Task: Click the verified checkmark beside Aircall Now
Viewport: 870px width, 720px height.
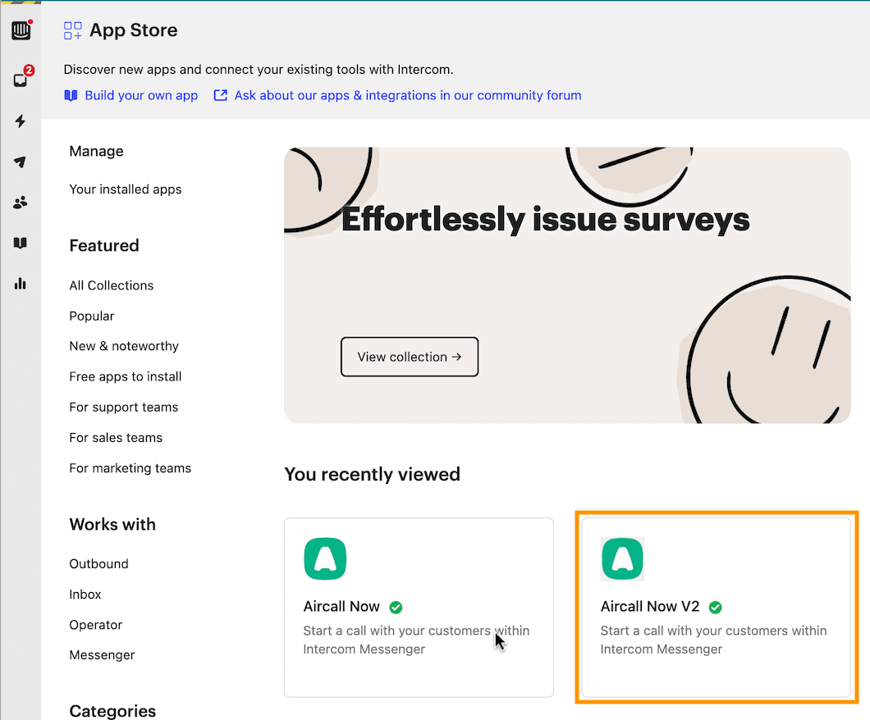Action: 396,607
